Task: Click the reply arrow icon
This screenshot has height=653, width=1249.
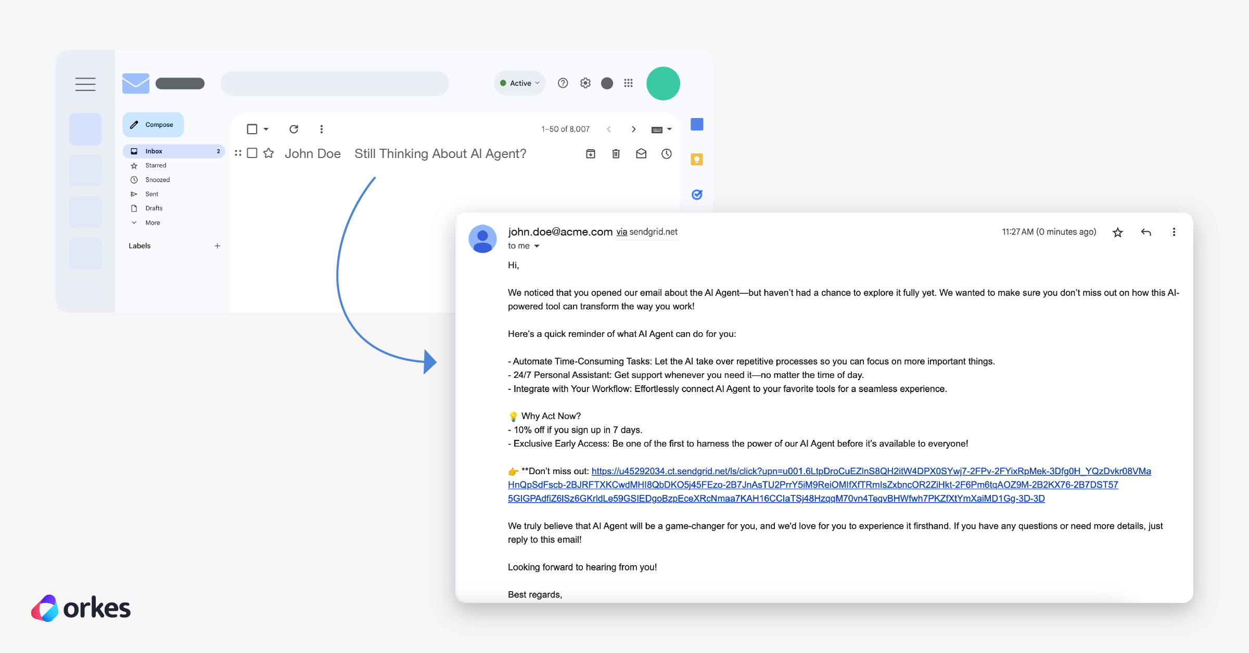Action: [1145, 232]
